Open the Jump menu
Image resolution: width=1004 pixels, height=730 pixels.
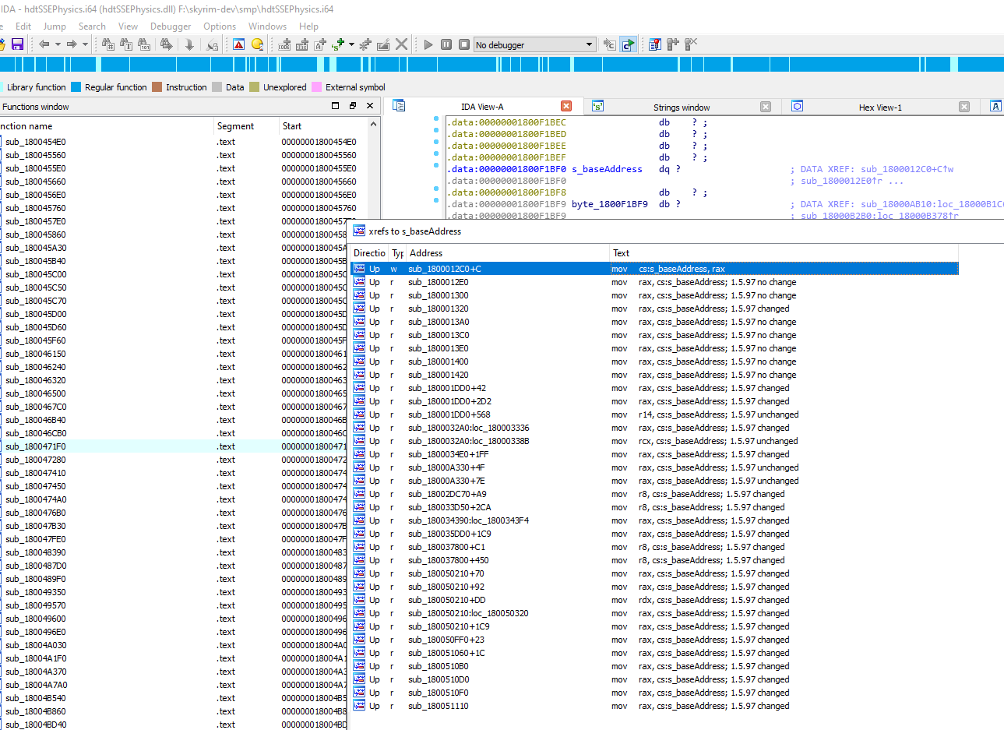point(55,26)
